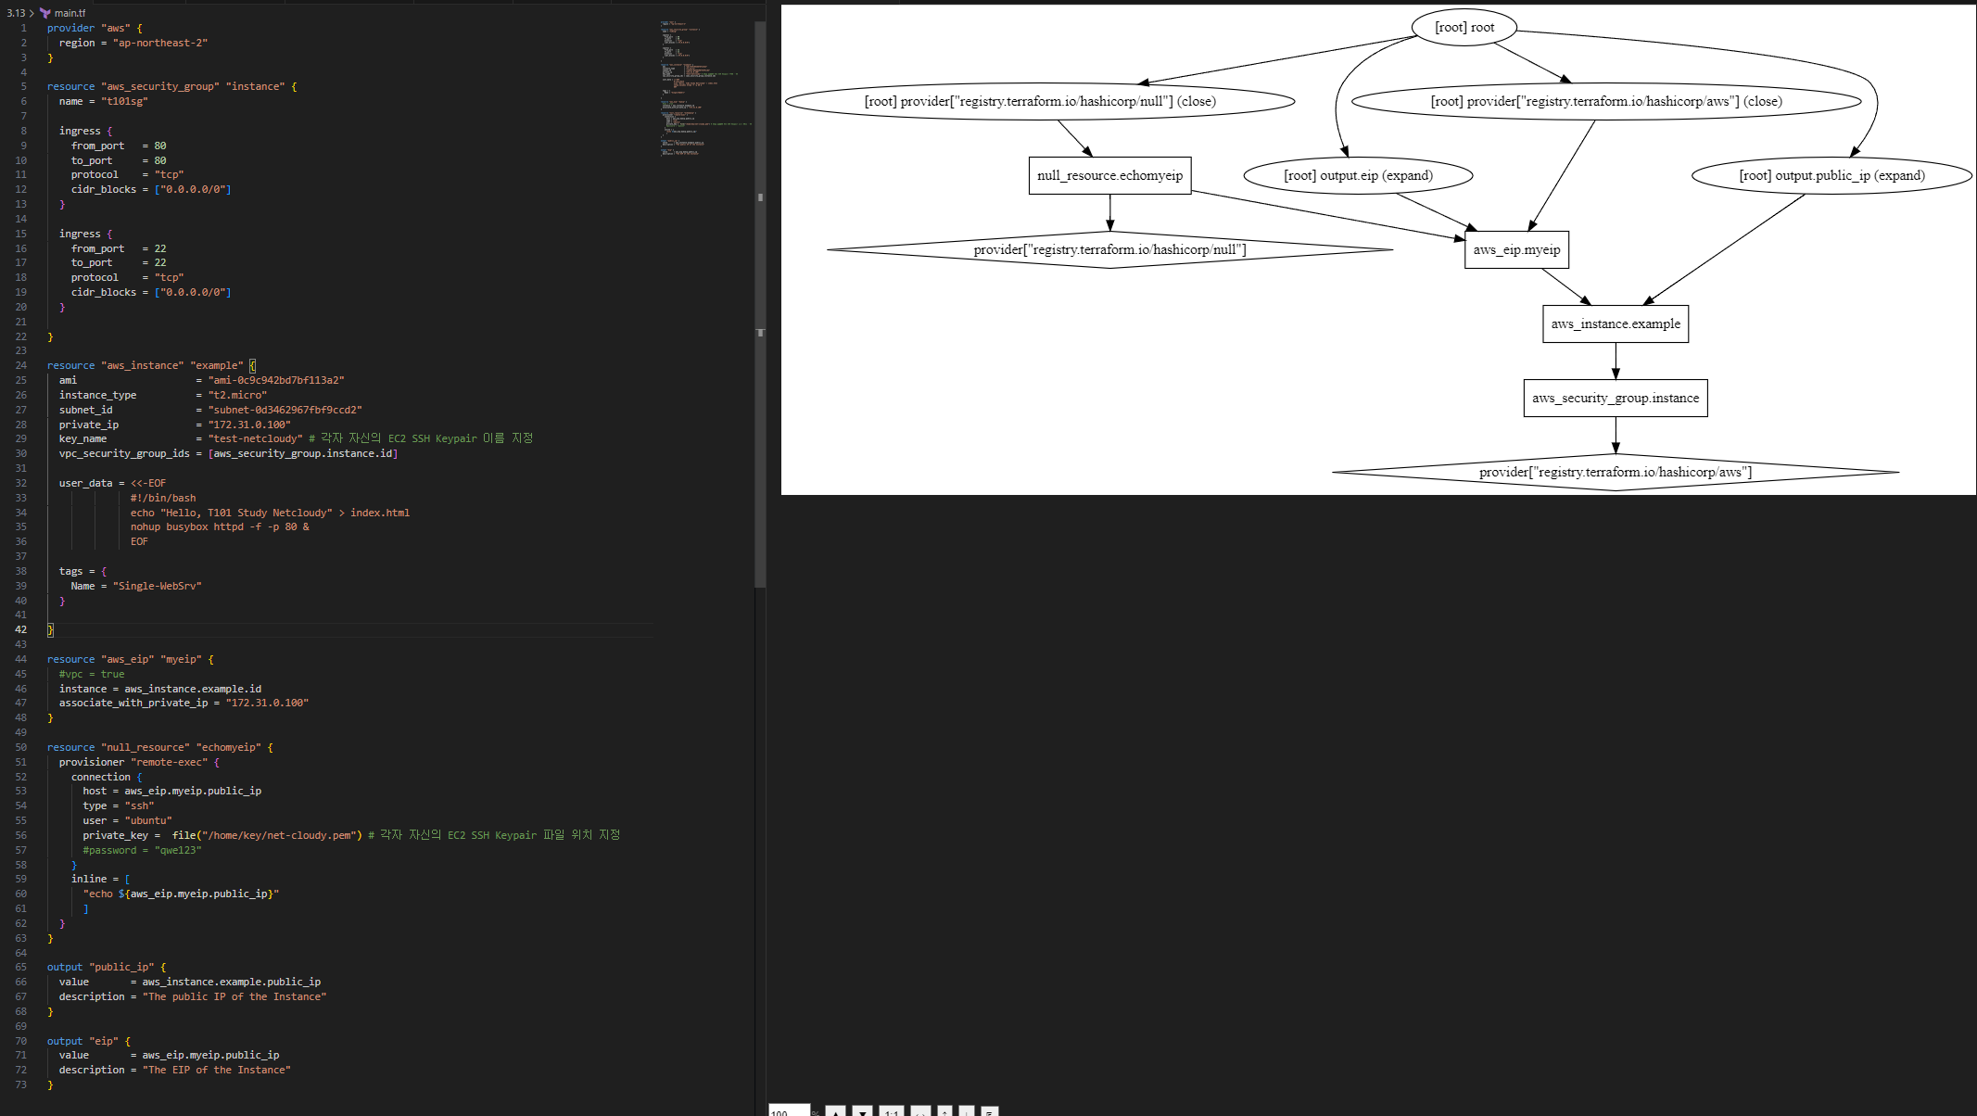
Task: Click the aws_instance.example graph node
Action: click(x=1615, y=323)
